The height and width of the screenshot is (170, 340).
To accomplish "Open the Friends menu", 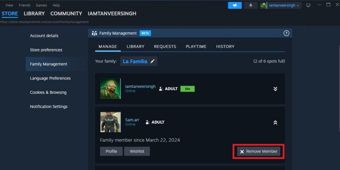I will tap(25, 5).
